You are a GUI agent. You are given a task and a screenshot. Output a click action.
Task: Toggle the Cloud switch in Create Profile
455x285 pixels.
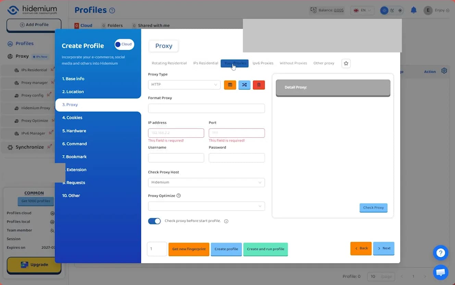[x=124, y=44]
